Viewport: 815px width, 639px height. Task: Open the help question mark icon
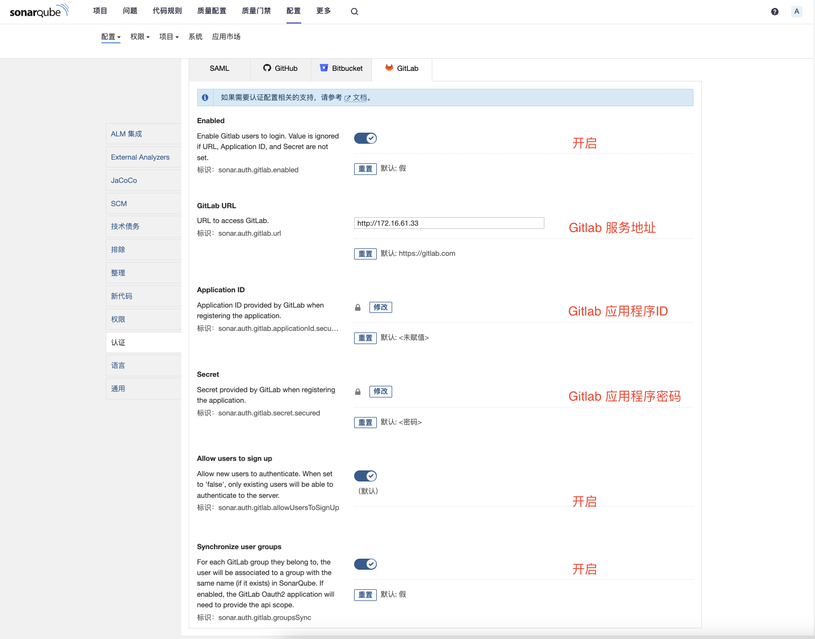click(775, 12)
